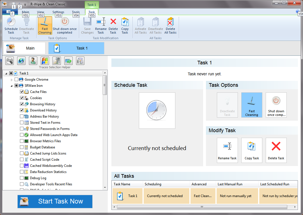303x215 pixels.
Task: Click the Scheduling column header
Action: click(166, 184)
